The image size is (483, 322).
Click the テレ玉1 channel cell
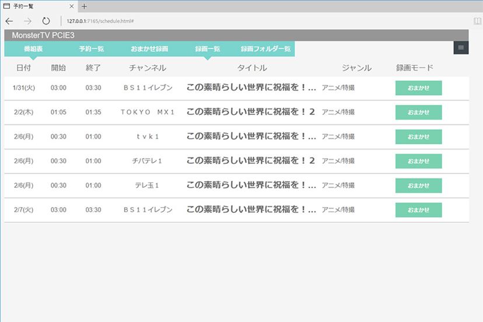147,185
